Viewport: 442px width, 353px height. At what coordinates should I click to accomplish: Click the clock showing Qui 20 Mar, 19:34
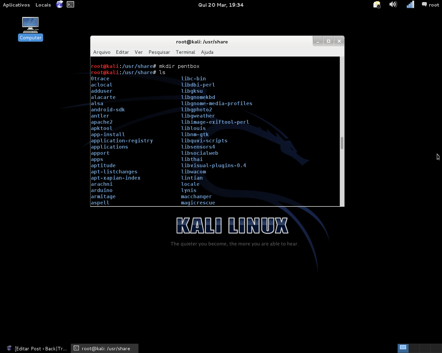(x=221, y=5)
